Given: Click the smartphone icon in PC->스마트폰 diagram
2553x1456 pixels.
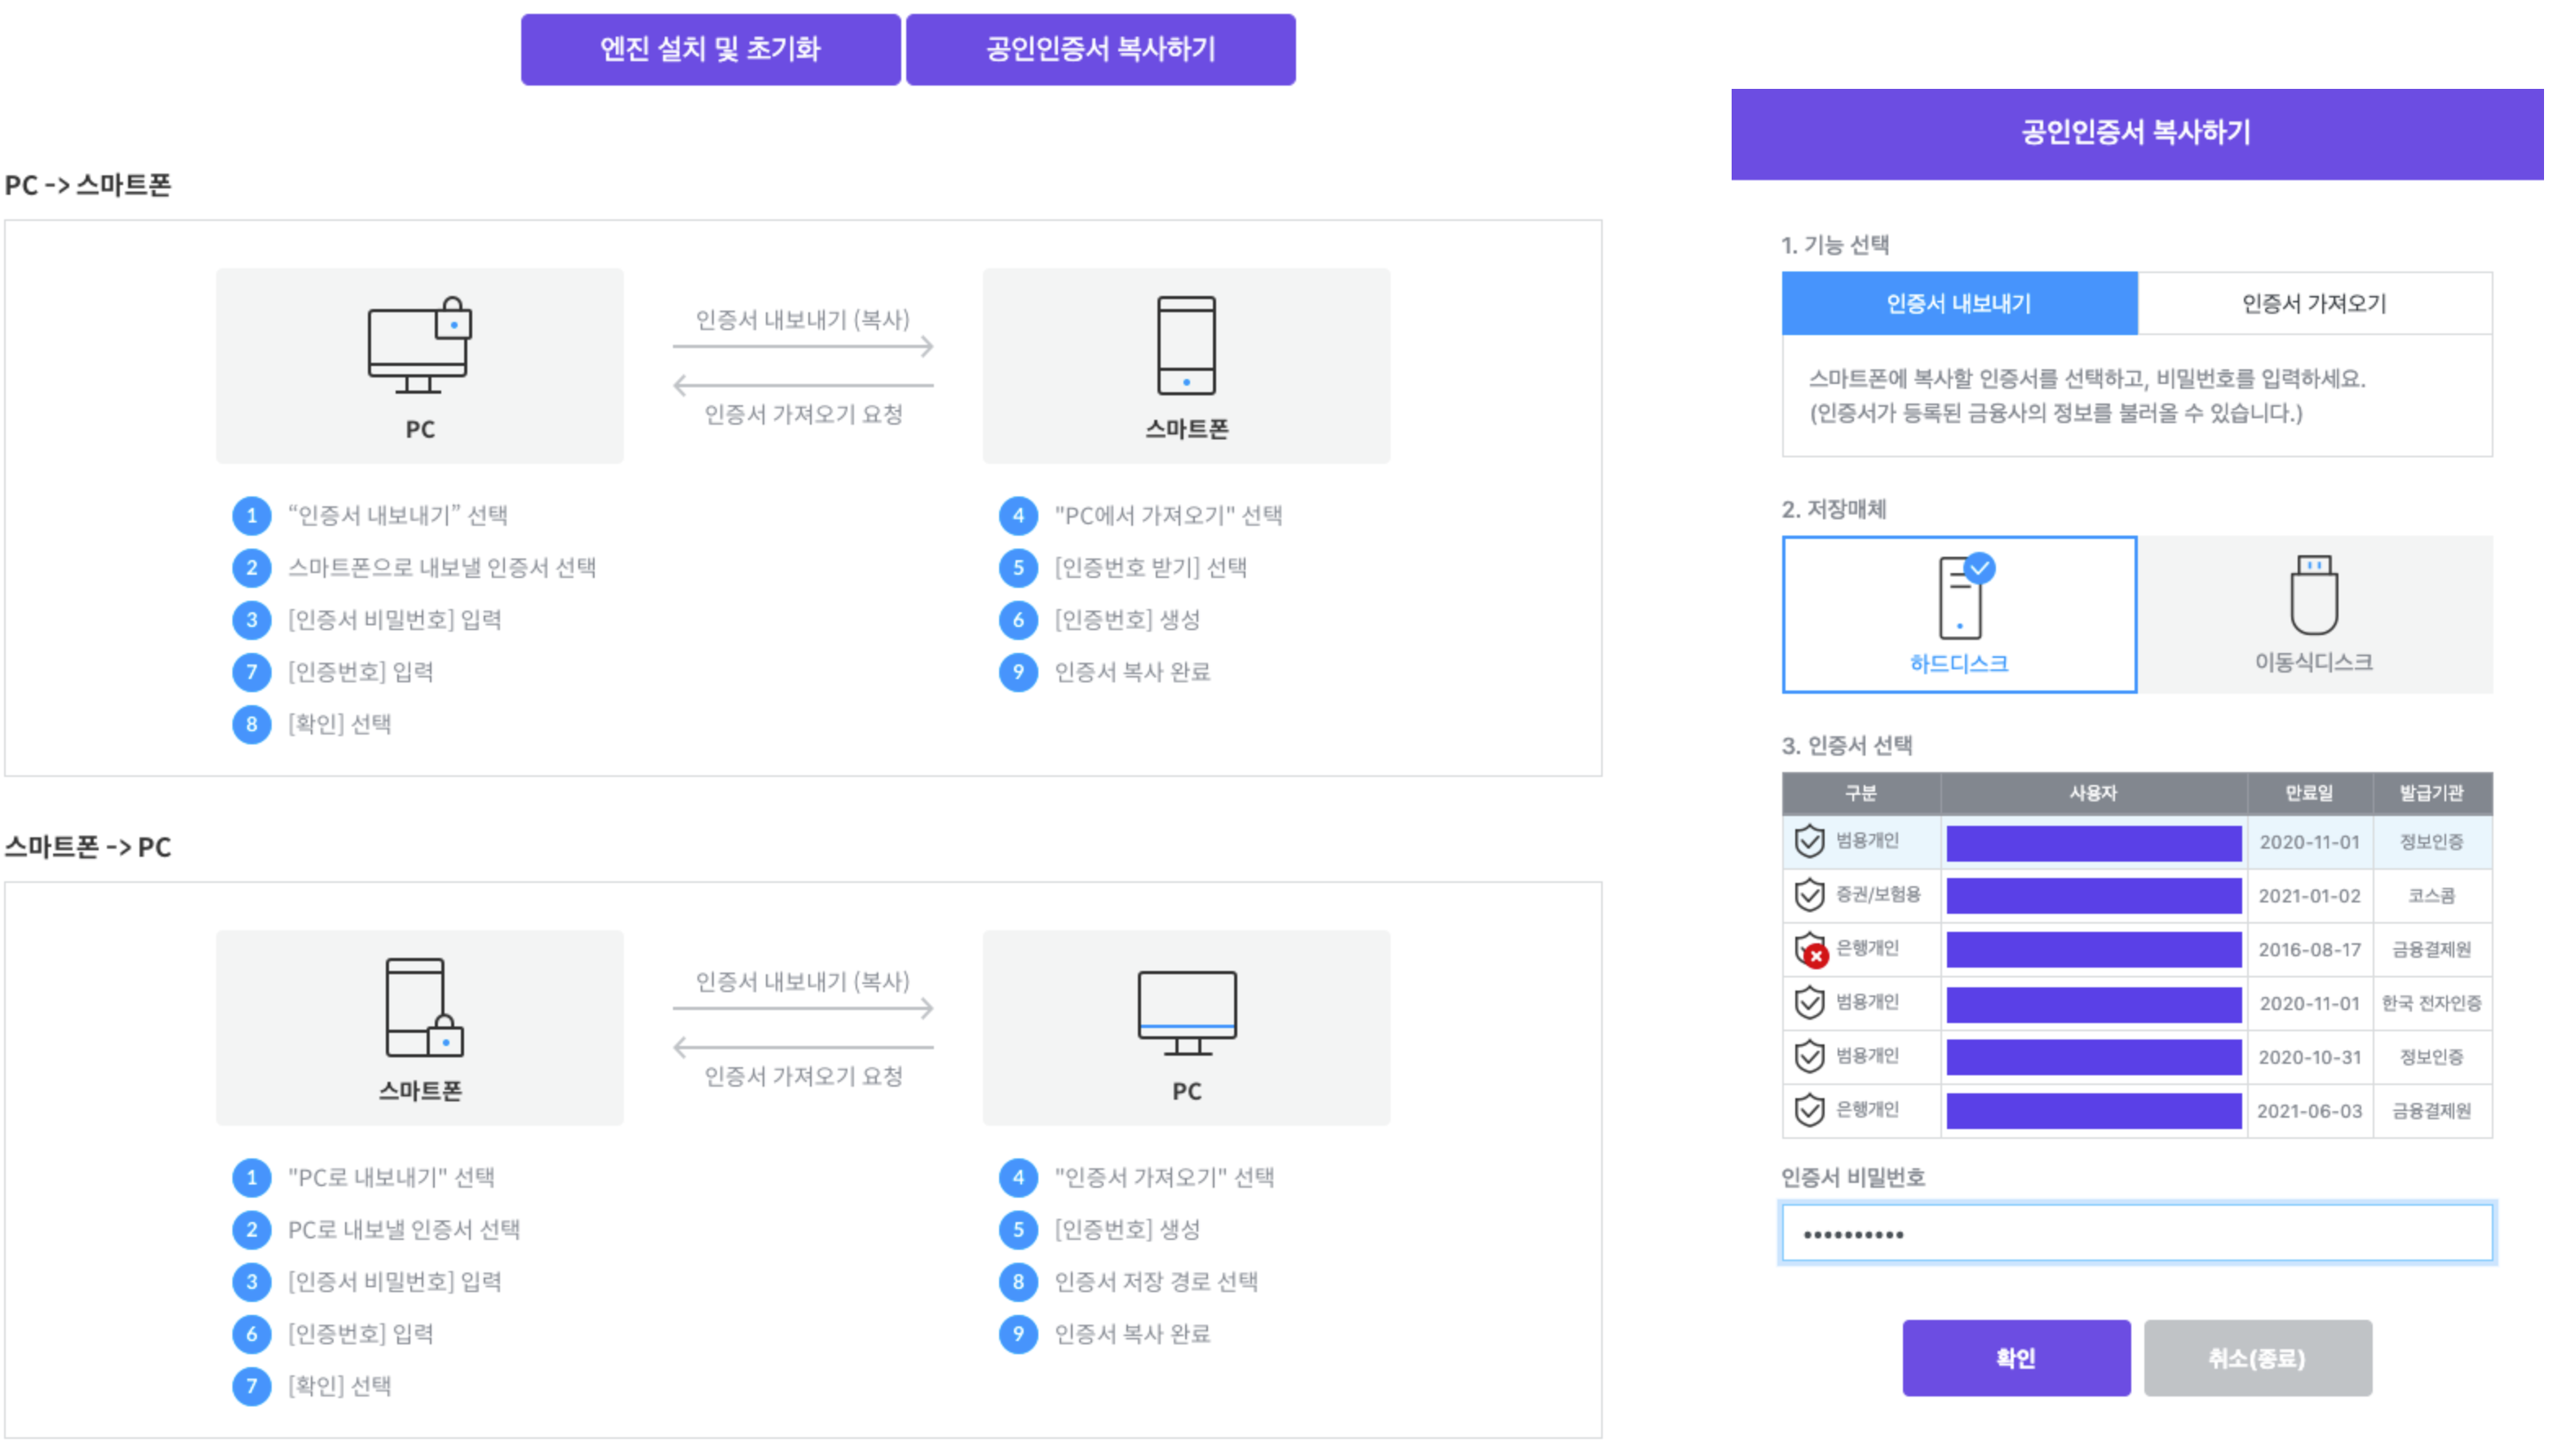Looking at the screenshot, I should (x=1185, y=345).
